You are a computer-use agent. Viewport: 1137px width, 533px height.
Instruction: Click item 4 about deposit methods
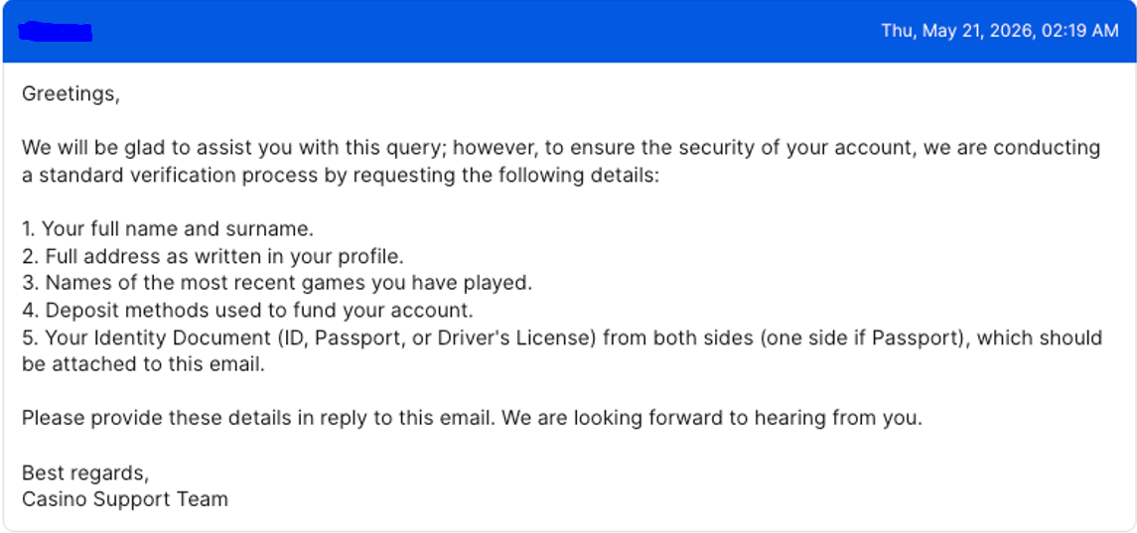coord(247,311)
